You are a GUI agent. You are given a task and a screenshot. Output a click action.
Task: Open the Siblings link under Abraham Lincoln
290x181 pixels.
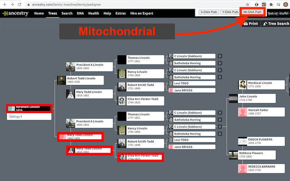pos(15,117)
